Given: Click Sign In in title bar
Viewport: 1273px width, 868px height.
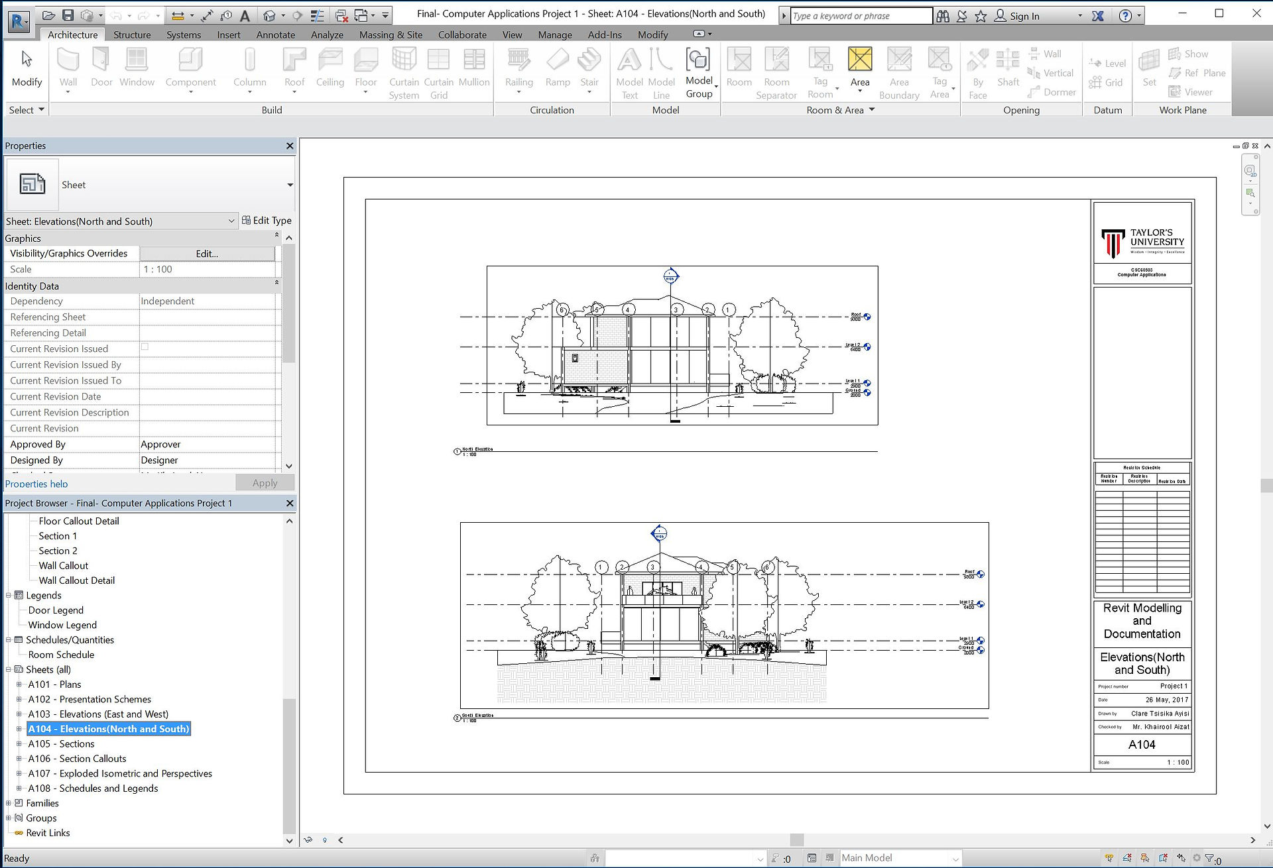Looking at the screenshot, I should [1017, 16].
